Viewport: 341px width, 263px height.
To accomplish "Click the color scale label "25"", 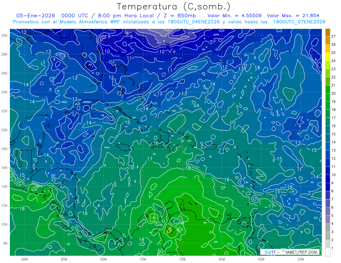I will (333, 52).
